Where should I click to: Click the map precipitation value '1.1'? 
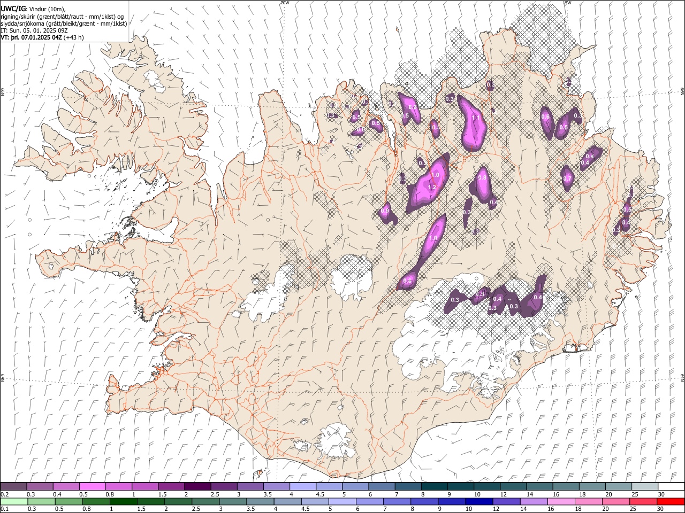point(476,118)
